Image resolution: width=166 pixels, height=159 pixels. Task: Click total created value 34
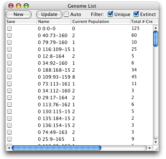[x=134, y=70]
